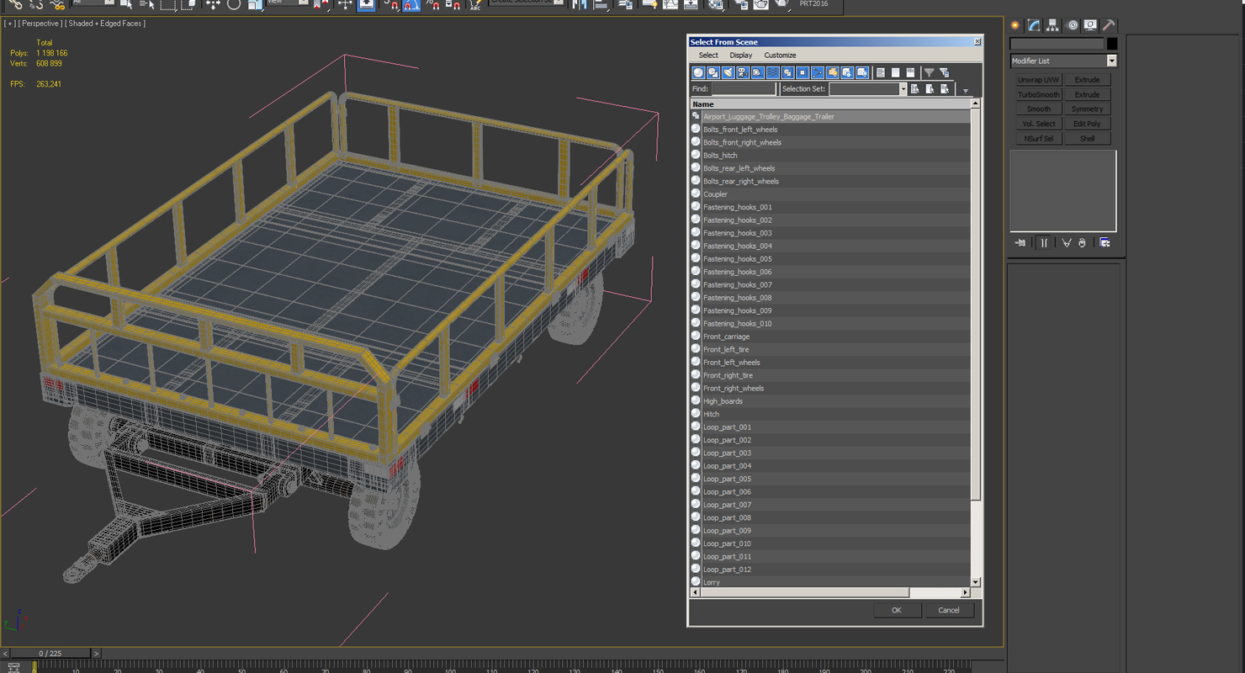Click Pin Stack icon below modifier stack
Image resolution: width=1245 pixels, height=673 pixels.
pyautogui.click(x=1020, y=243)
